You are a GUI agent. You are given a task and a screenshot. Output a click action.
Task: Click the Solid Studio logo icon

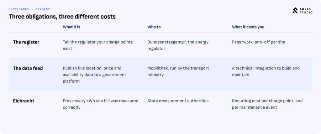tap(295, 11)
